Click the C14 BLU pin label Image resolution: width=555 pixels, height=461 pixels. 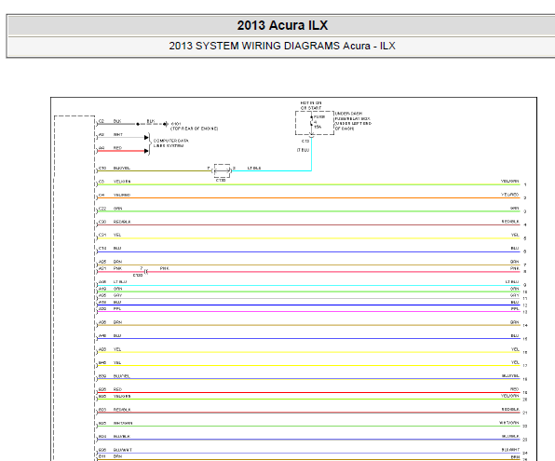[110, 249]
